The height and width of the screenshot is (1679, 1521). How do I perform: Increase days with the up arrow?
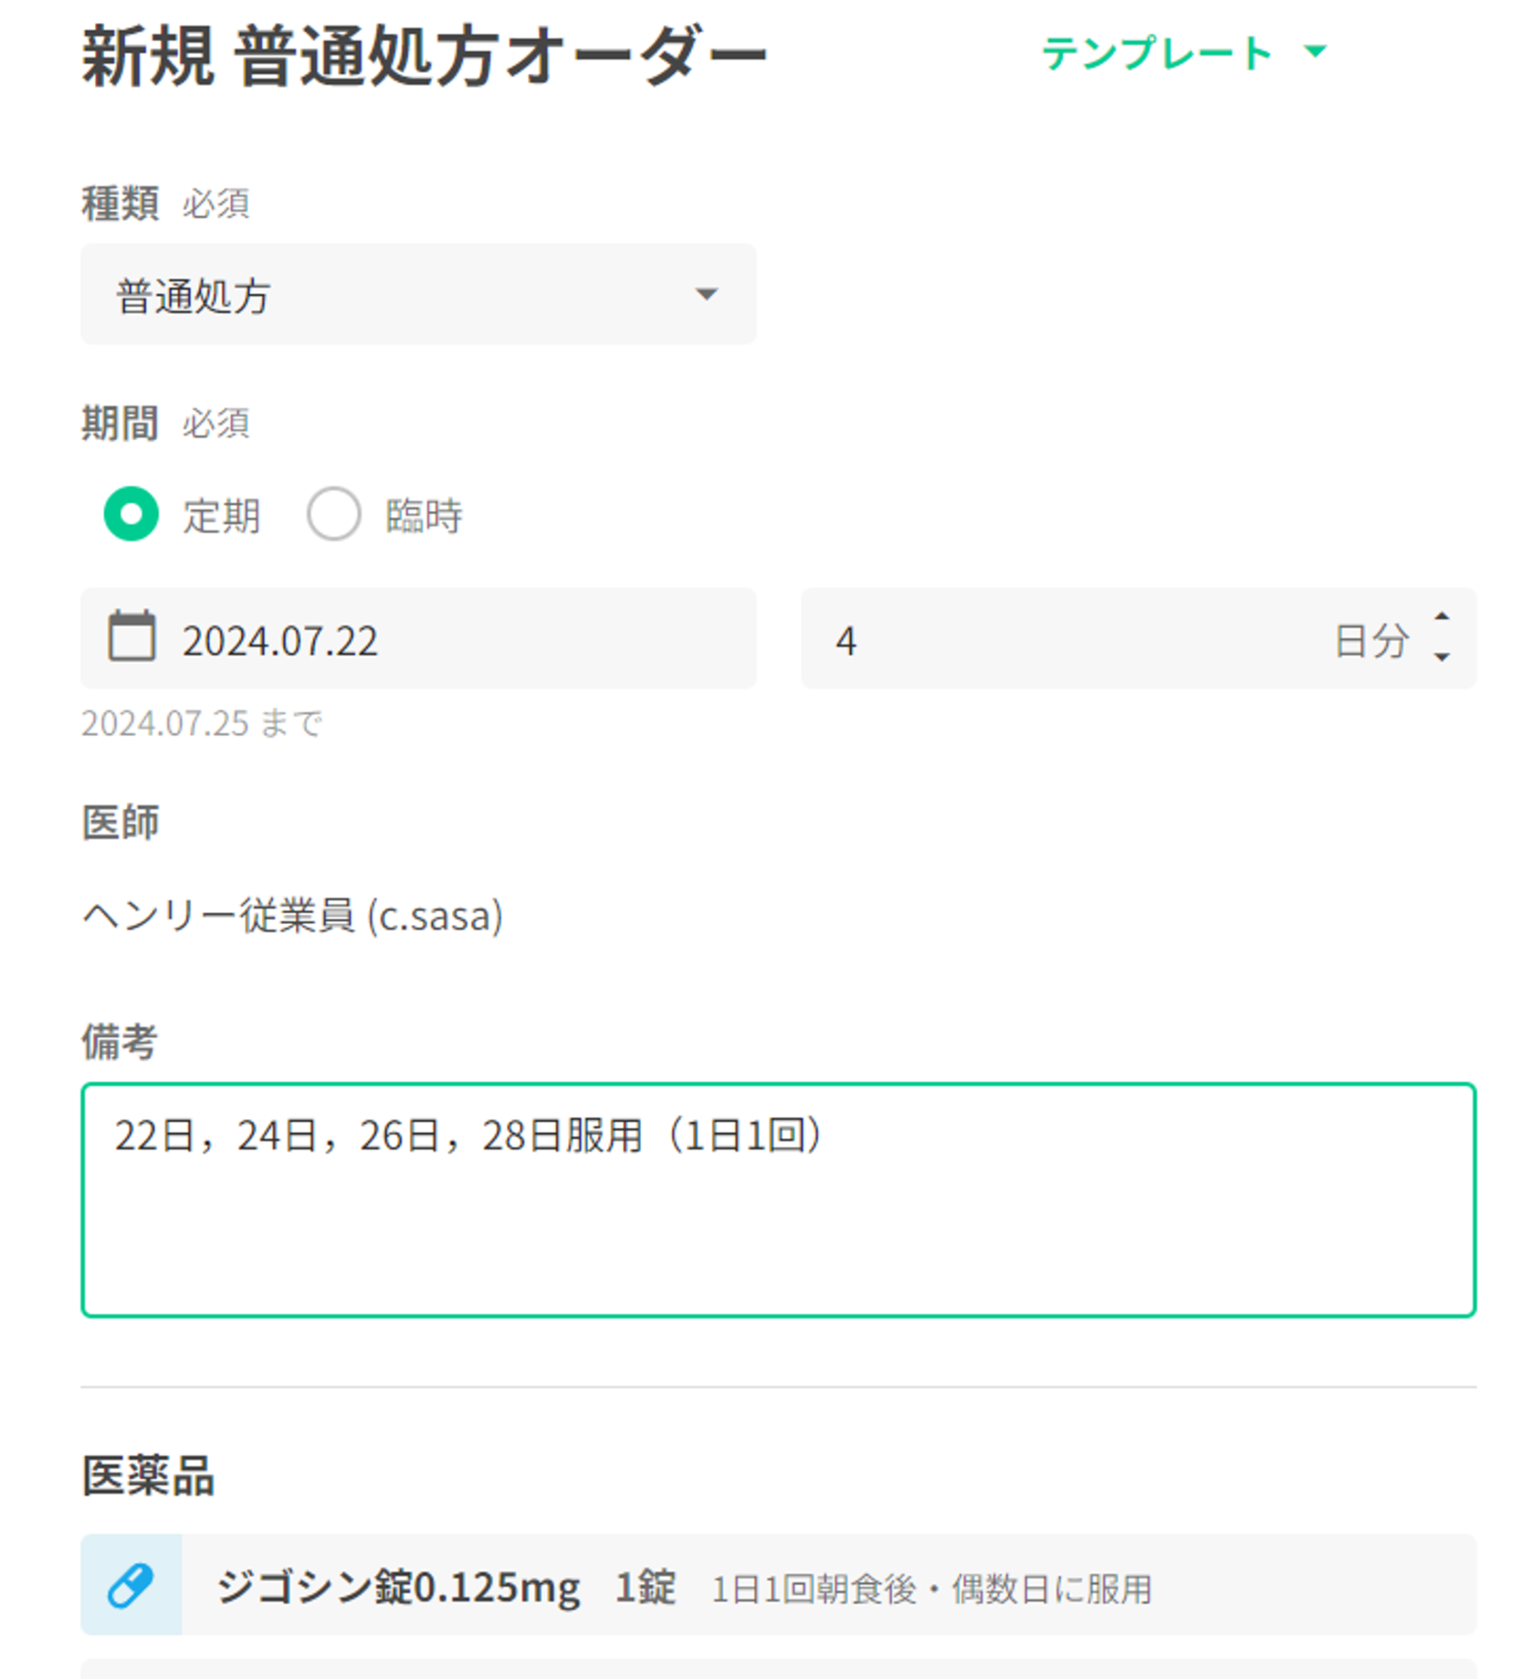coord(1441,617)
